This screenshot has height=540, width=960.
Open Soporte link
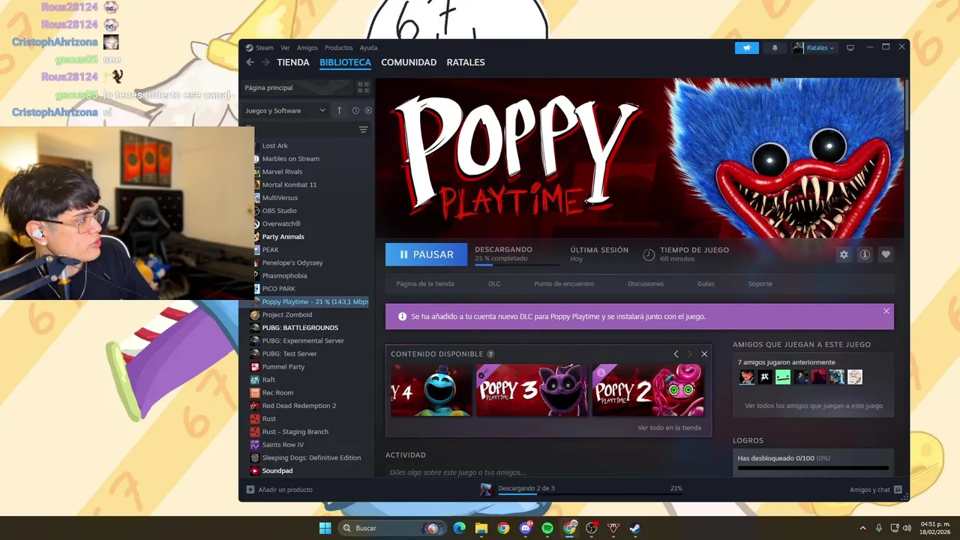point(760,283)
